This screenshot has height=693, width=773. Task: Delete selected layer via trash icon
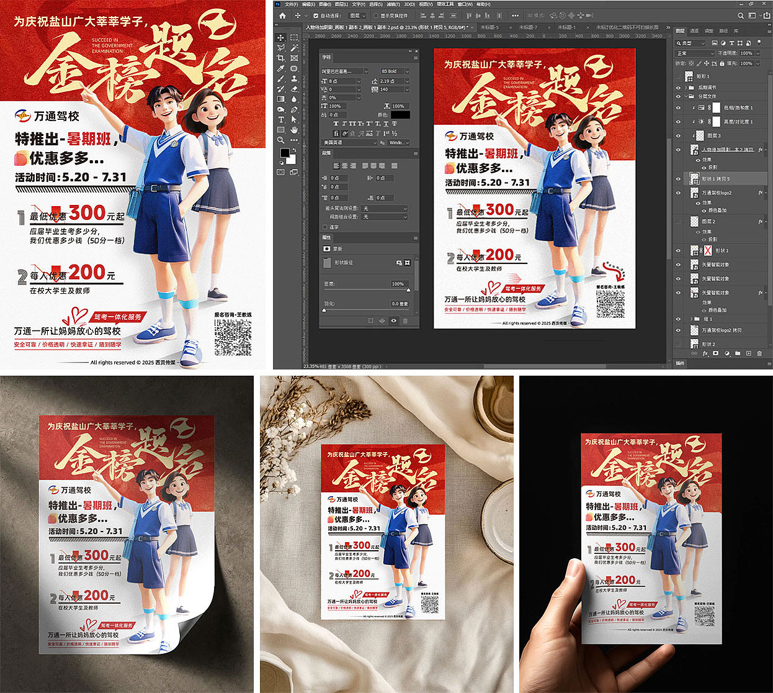(x=760, y=354)
